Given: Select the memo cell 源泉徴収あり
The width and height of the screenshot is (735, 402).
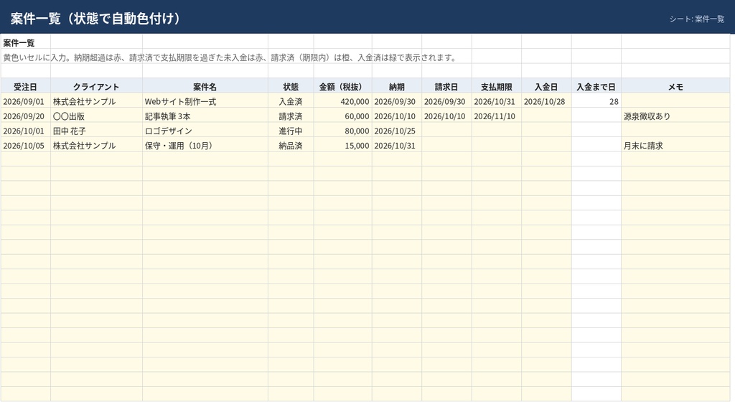Looking at the screenshot, I should 675,116.
